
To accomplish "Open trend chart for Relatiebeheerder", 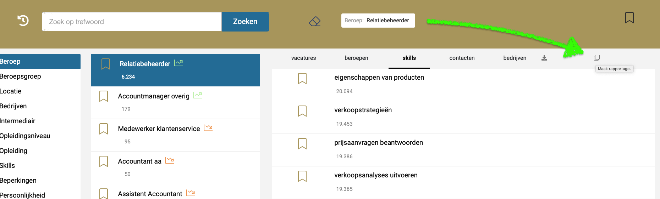I will click(x=178, y=63).
